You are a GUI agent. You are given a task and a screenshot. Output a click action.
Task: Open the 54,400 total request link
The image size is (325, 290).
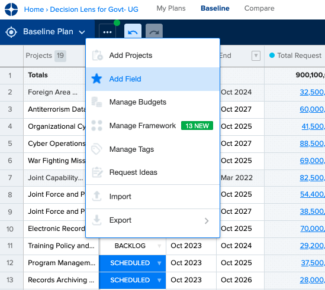click(313, 194)
